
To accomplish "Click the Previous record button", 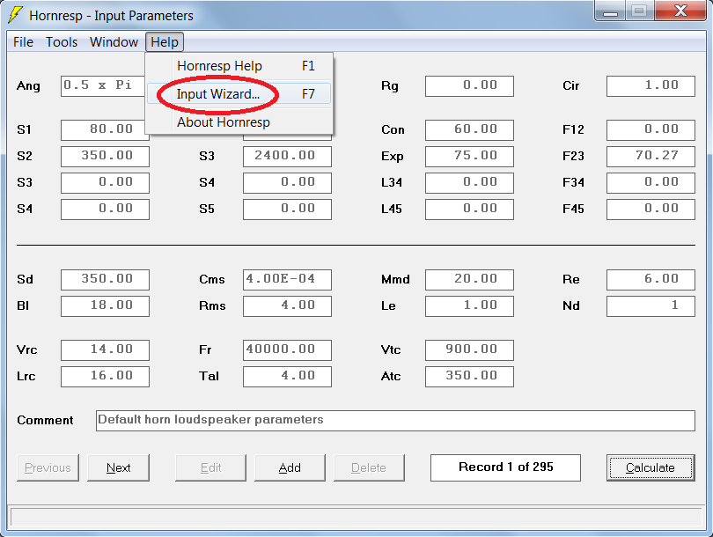I will (x=48, y=467).
